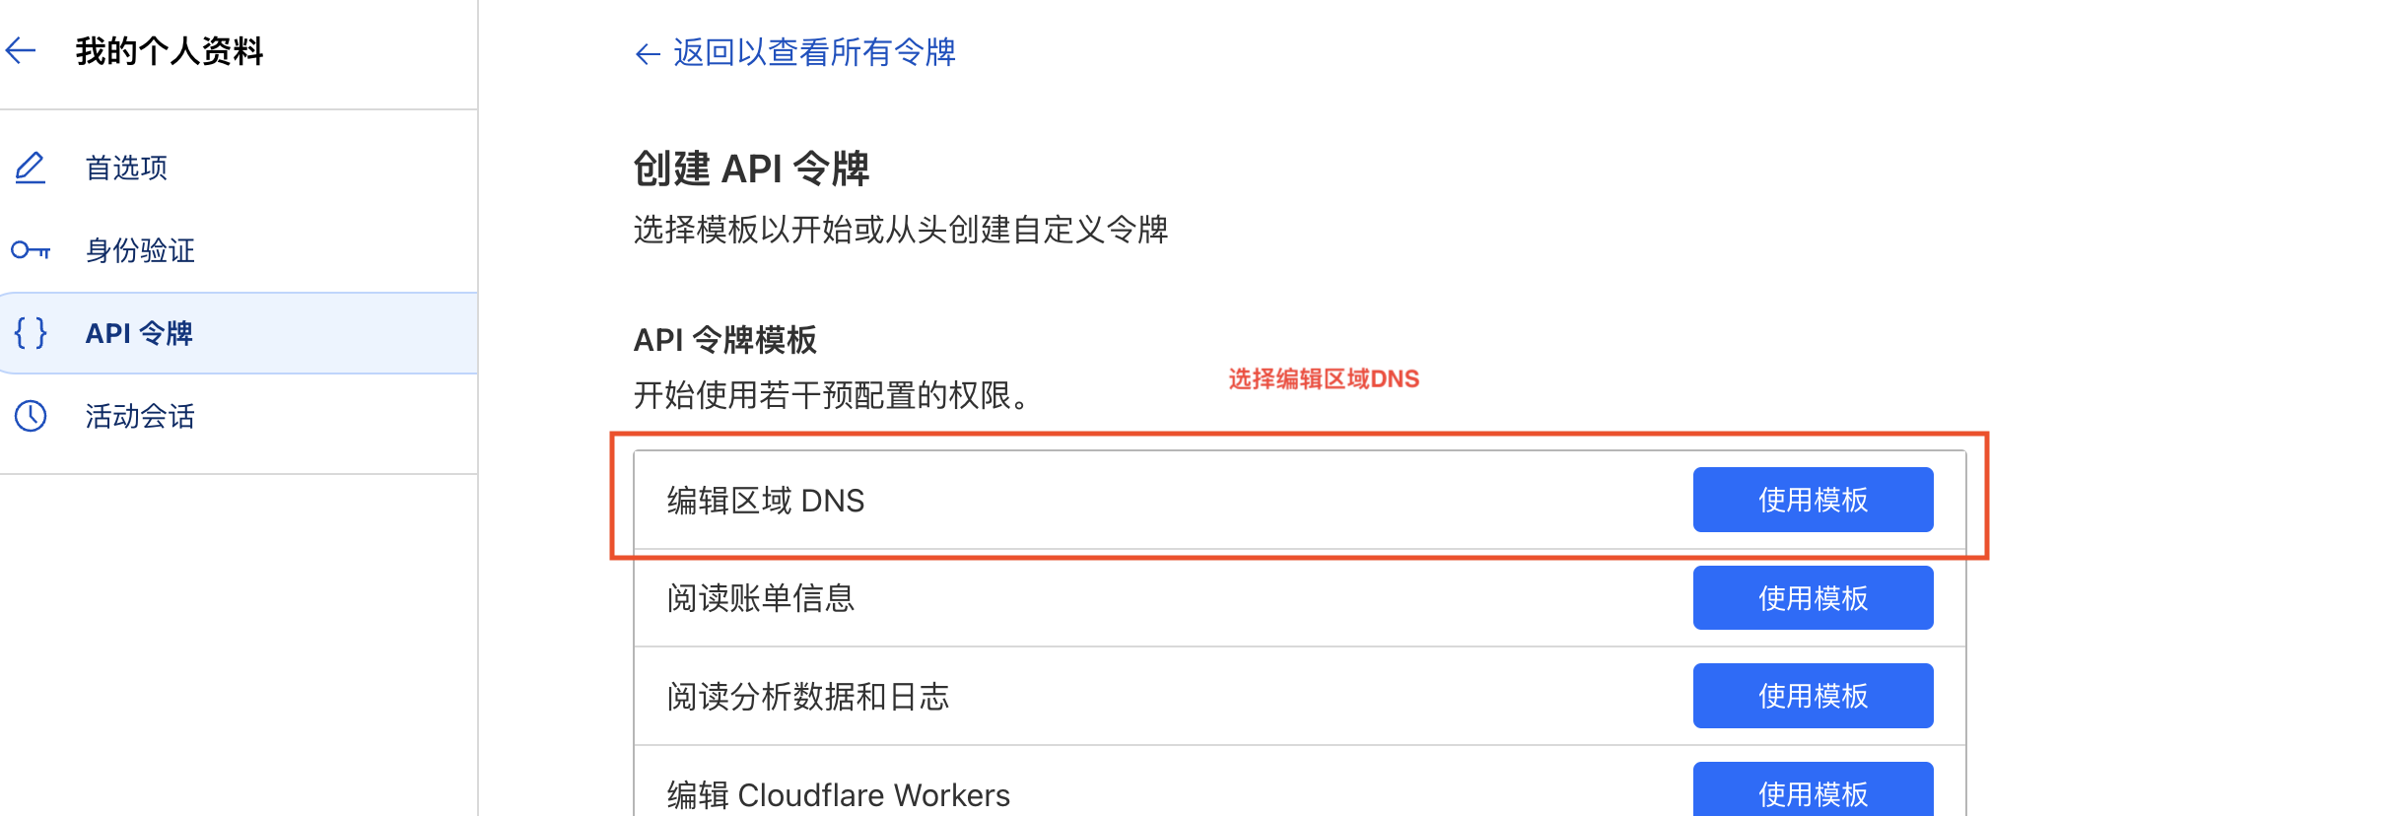The width and height of the screenshot is (2401, 816).
Task: Click the 编辑 Cloudflare Workers row label
Action: coord(838,794)
